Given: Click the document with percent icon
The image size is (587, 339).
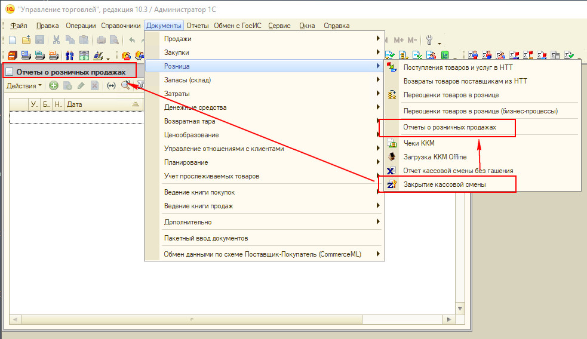Looking at the screenshot, I should (417, 55).
